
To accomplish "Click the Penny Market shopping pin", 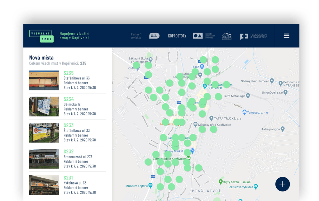I will point(193,151).
